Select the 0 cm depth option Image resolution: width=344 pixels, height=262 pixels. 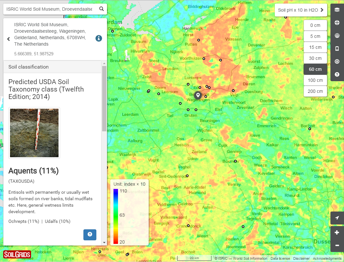(x=315, y=25)
